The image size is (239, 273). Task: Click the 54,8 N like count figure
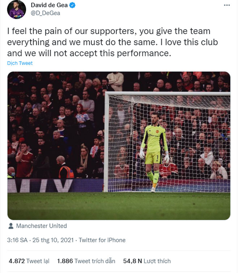point(132,261)
